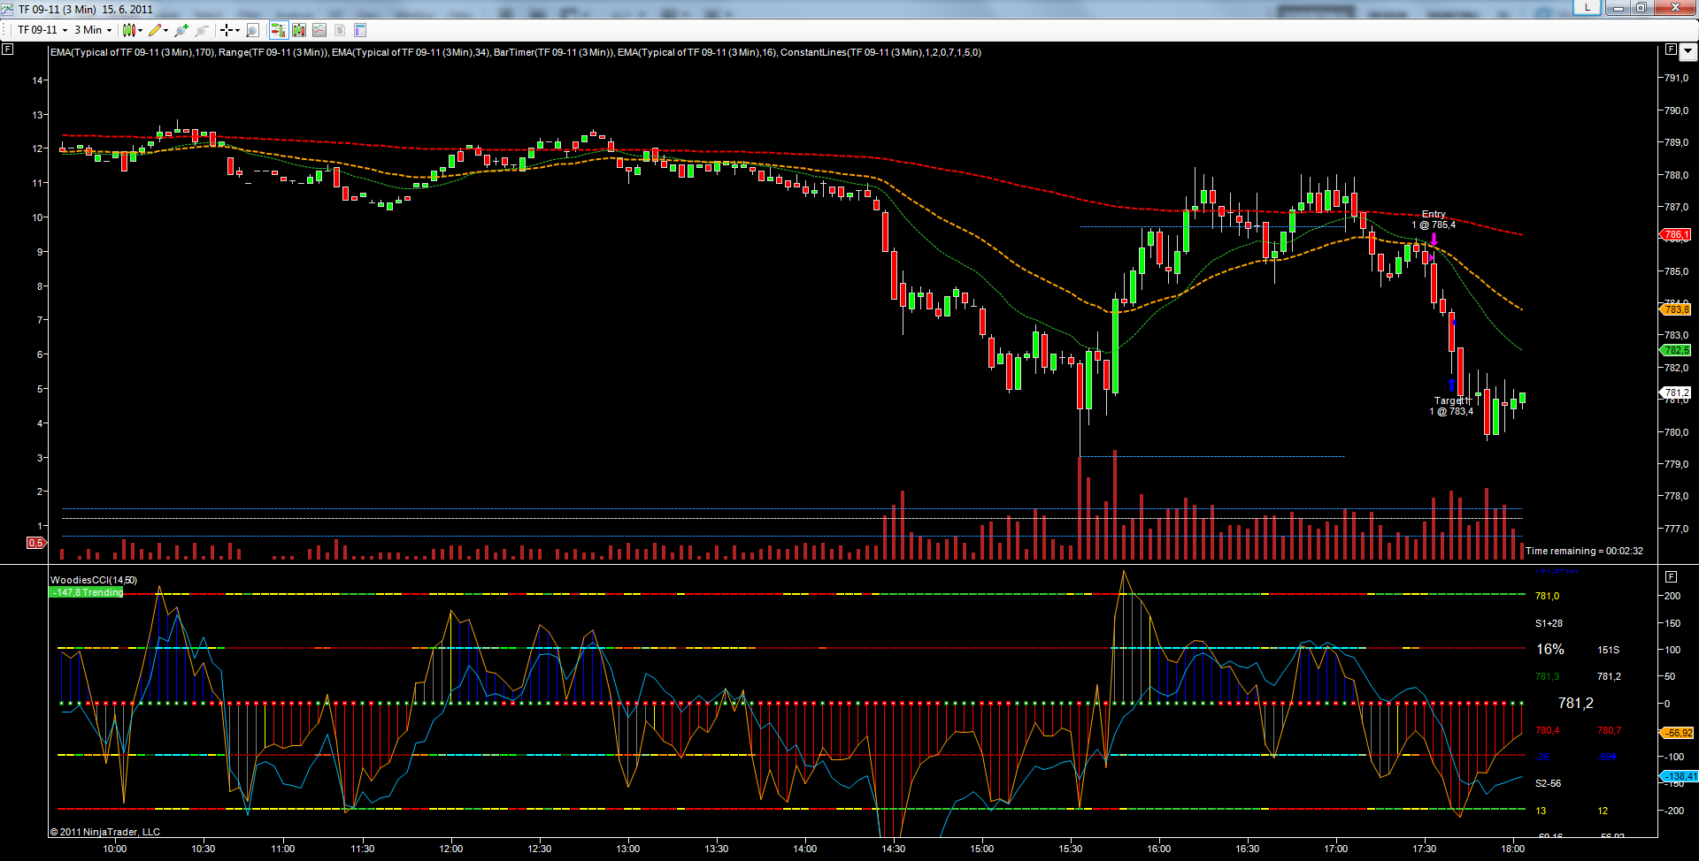1699x861 pixels.
Task: Click the orange -56,92 CCI marker
Action: pyautogui.click(x=1678, y=733)
